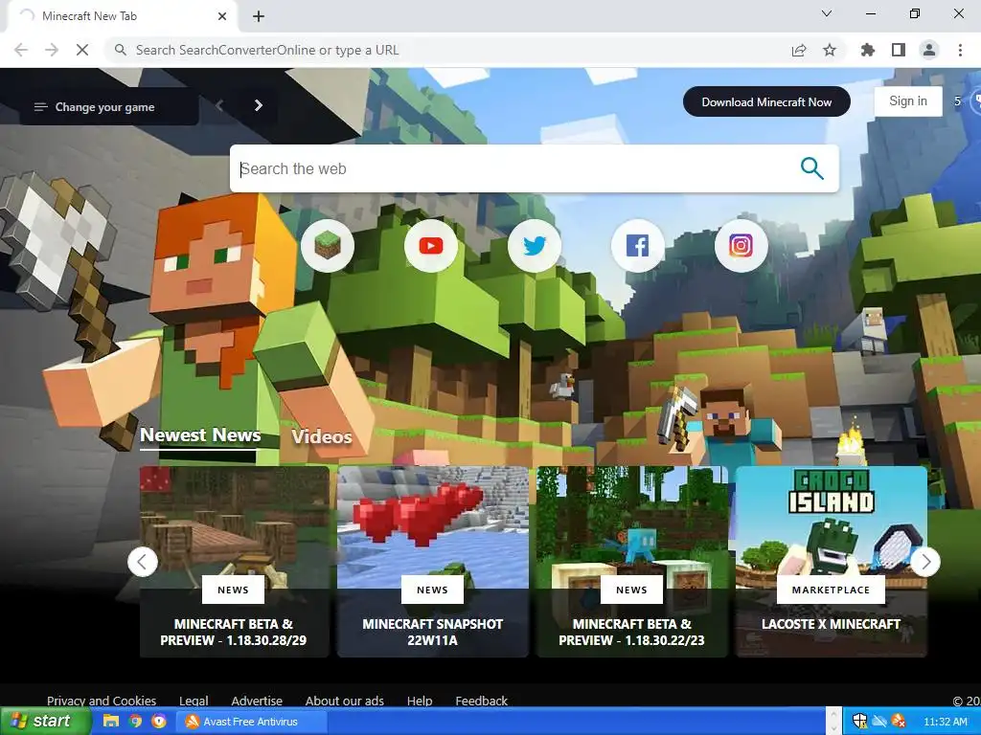Toggle the browser side panel icon
Screen dimensions: 981x735
point(899,50)
